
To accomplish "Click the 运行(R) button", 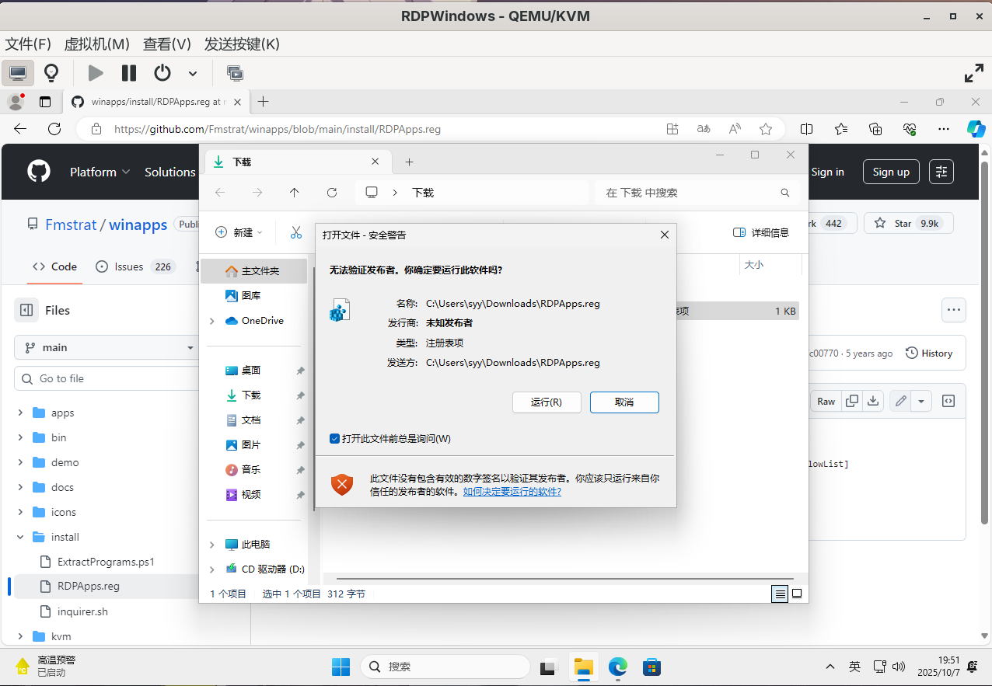I will pyautogui.click(x=547, y=402).
